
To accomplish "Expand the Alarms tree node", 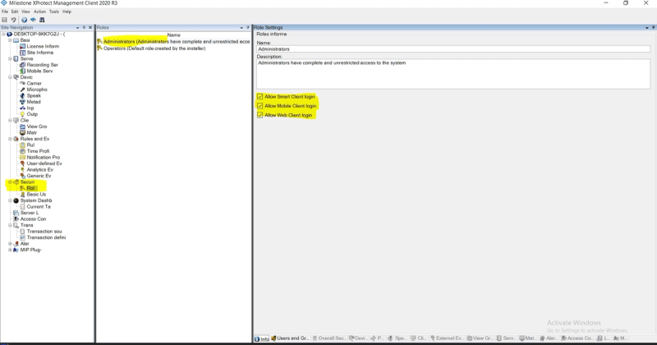I will (x=10, y=244).
